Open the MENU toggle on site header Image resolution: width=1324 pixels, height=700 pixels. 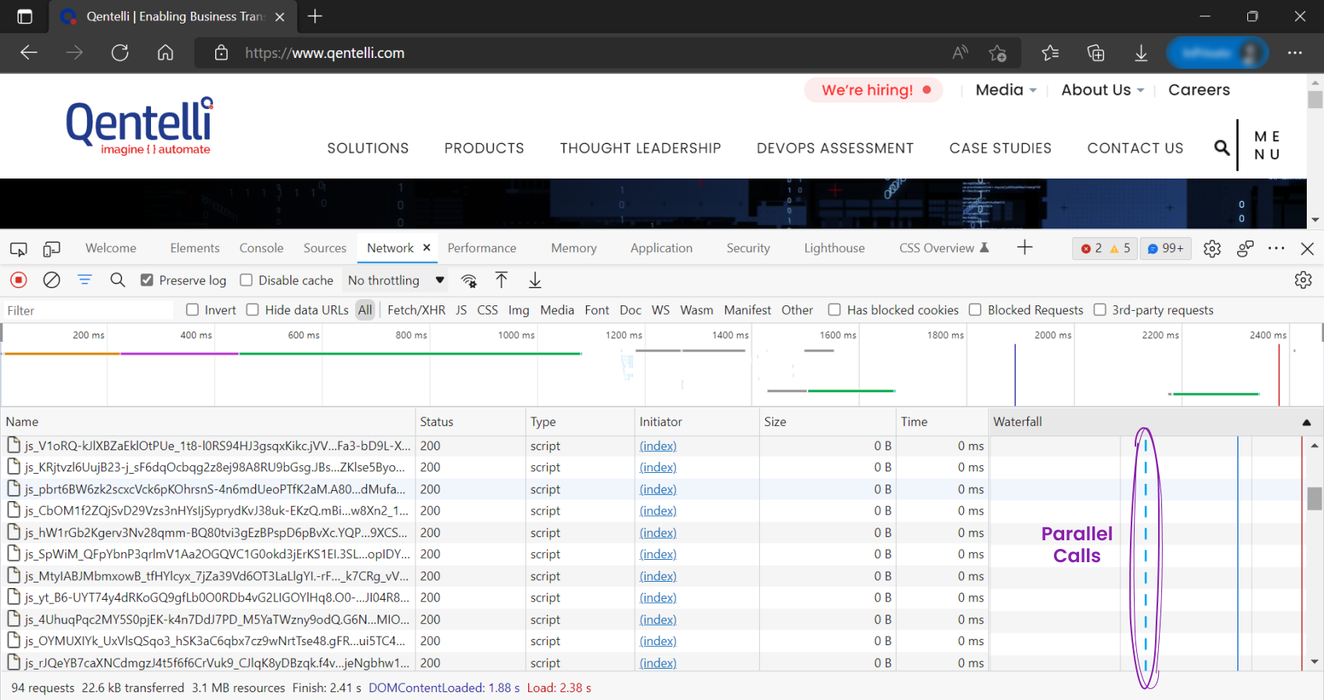[1267, 146]
